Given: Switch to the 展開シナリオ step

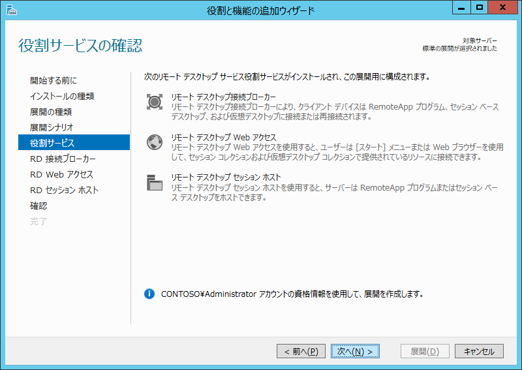Looking at the screenshot, I should tap(52, 128).
